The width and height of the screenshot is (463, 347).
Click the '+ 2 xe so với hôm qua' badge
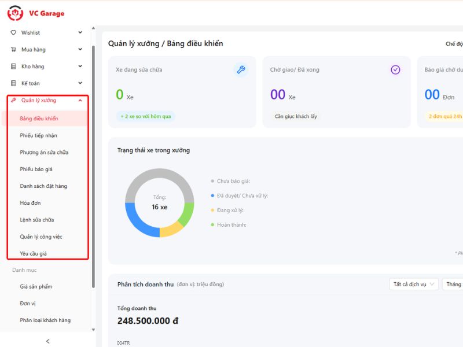pyautogui.click(x=146, y=116)
